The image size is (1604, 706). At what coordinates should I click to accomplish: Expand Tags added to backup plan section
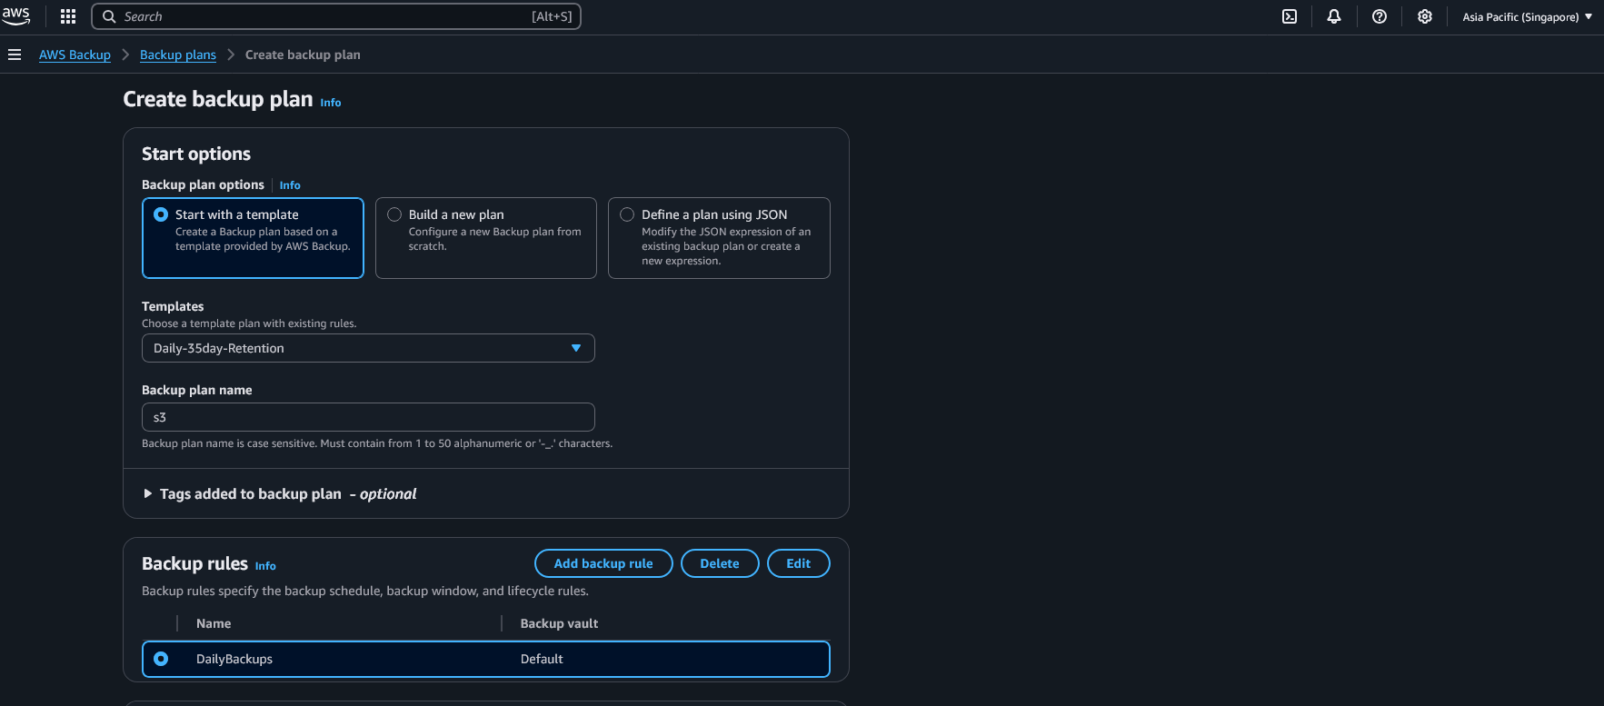[279, 493]
